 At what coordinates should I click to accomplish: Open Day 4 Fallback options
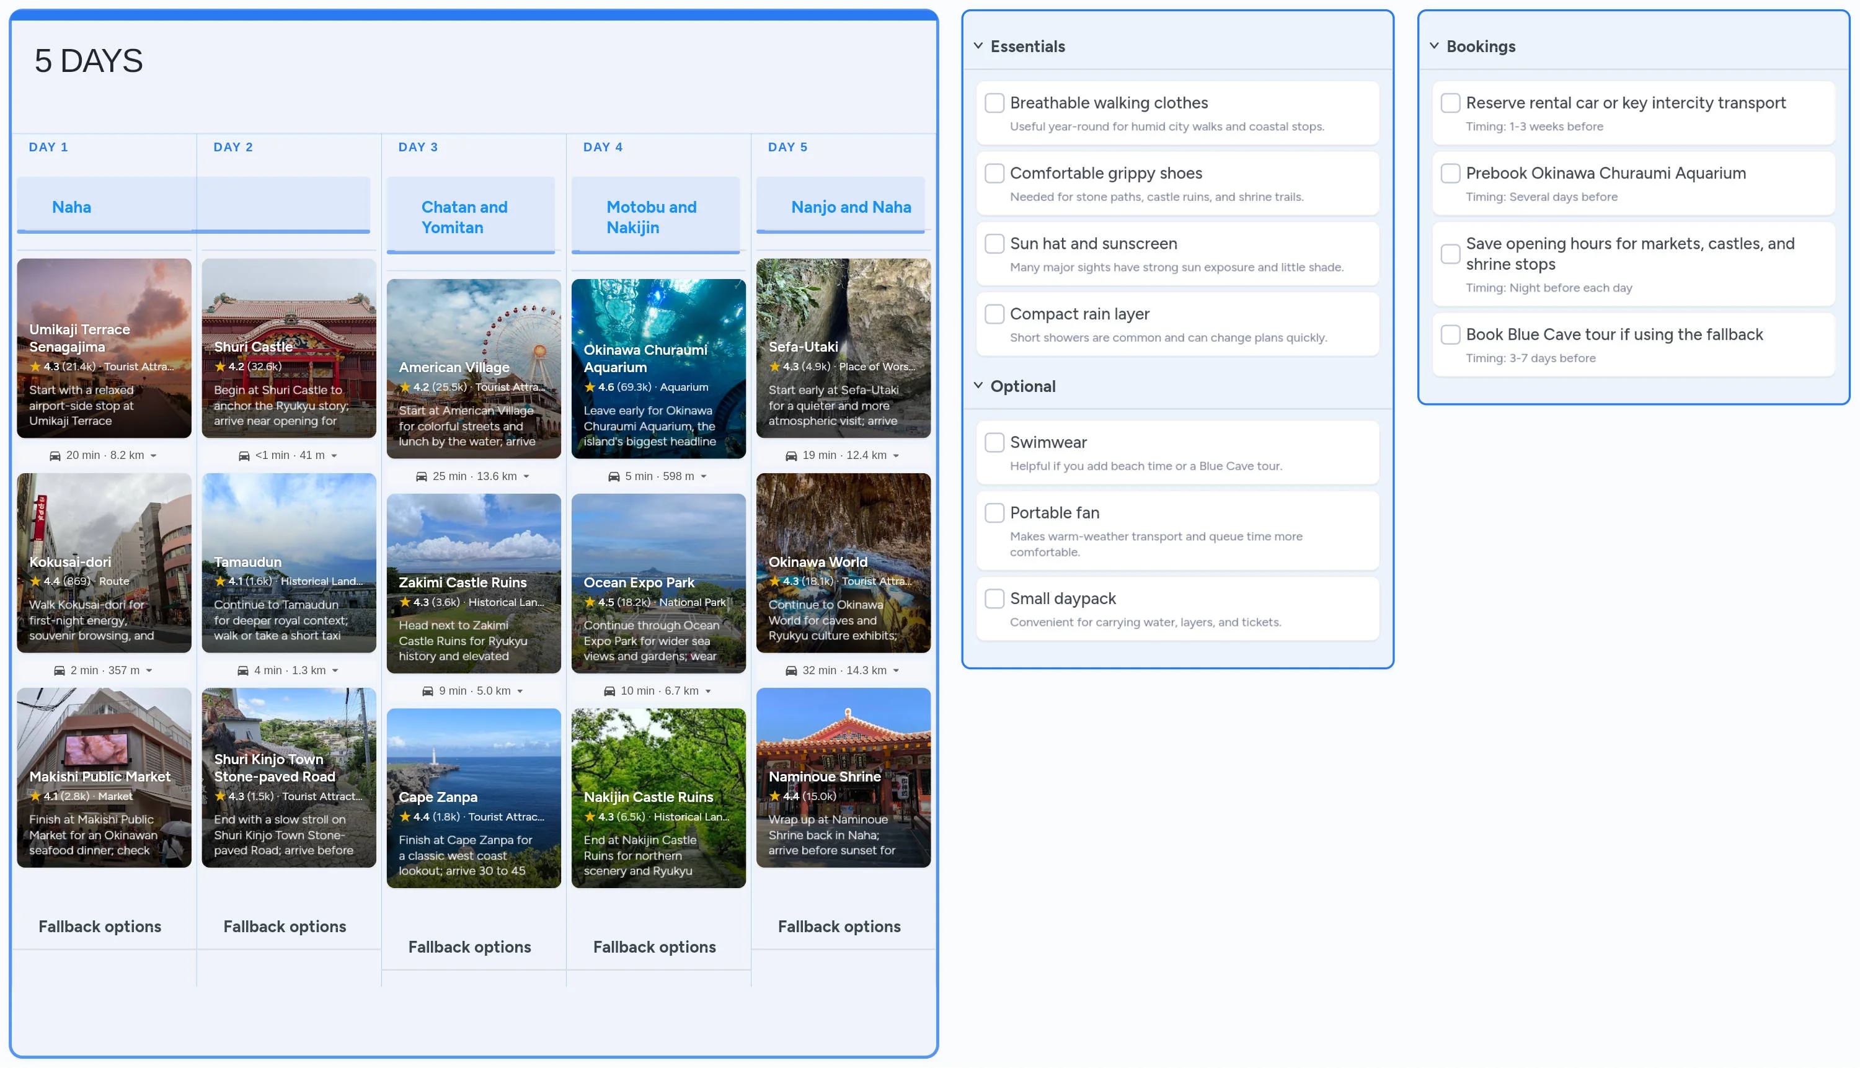pos(654,946)
